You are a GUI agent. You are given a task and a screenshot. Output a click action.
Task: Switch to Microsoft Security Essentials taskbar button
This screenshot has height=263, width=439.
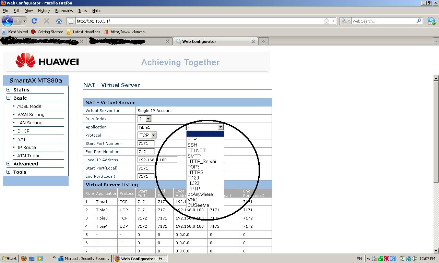(84, 259)
